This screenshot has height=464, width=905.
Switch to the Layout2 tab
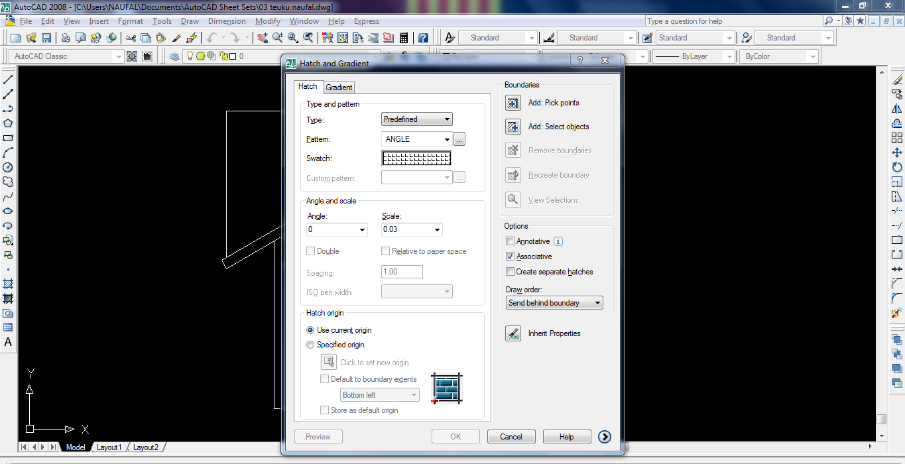click(x=146, y=447)
